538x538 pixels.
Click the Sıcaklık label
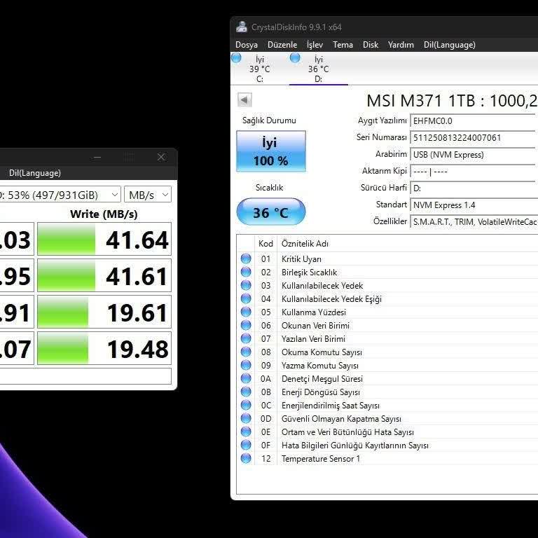tap(269, 188)
